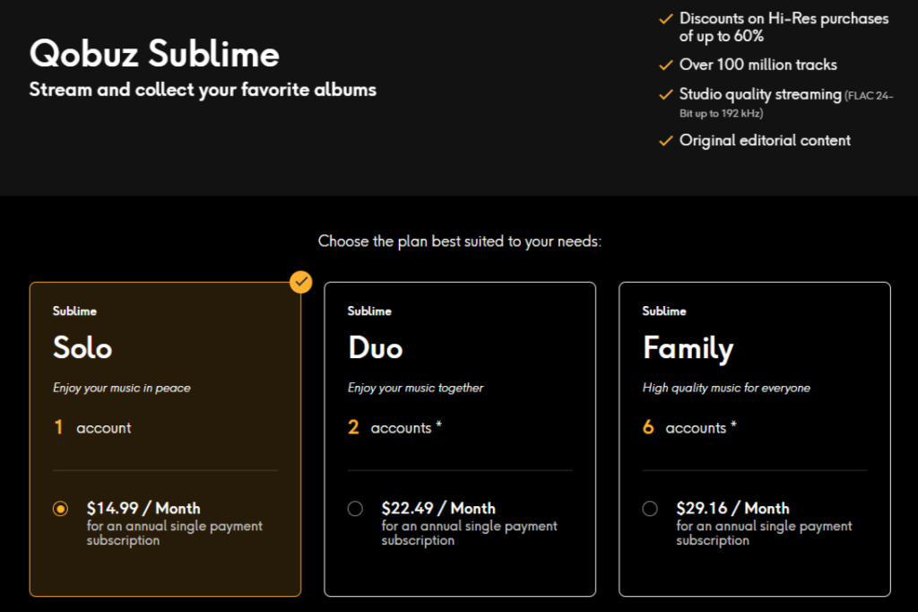918x612 pixels.
Task: Select the $29.16 / Month Family radio button
Action: click(x=650, y=508)
